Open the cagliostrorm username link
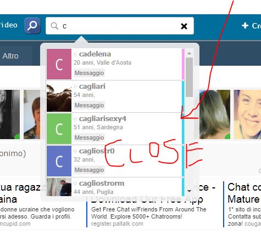 102,184
